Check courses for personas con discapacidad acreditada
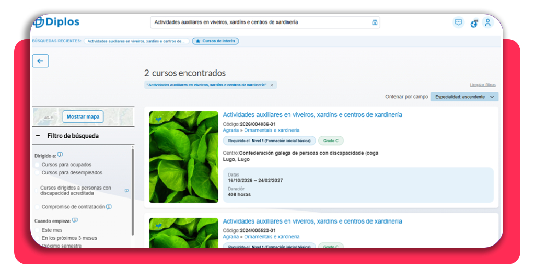The image size is (535, 280). (37, 191)
